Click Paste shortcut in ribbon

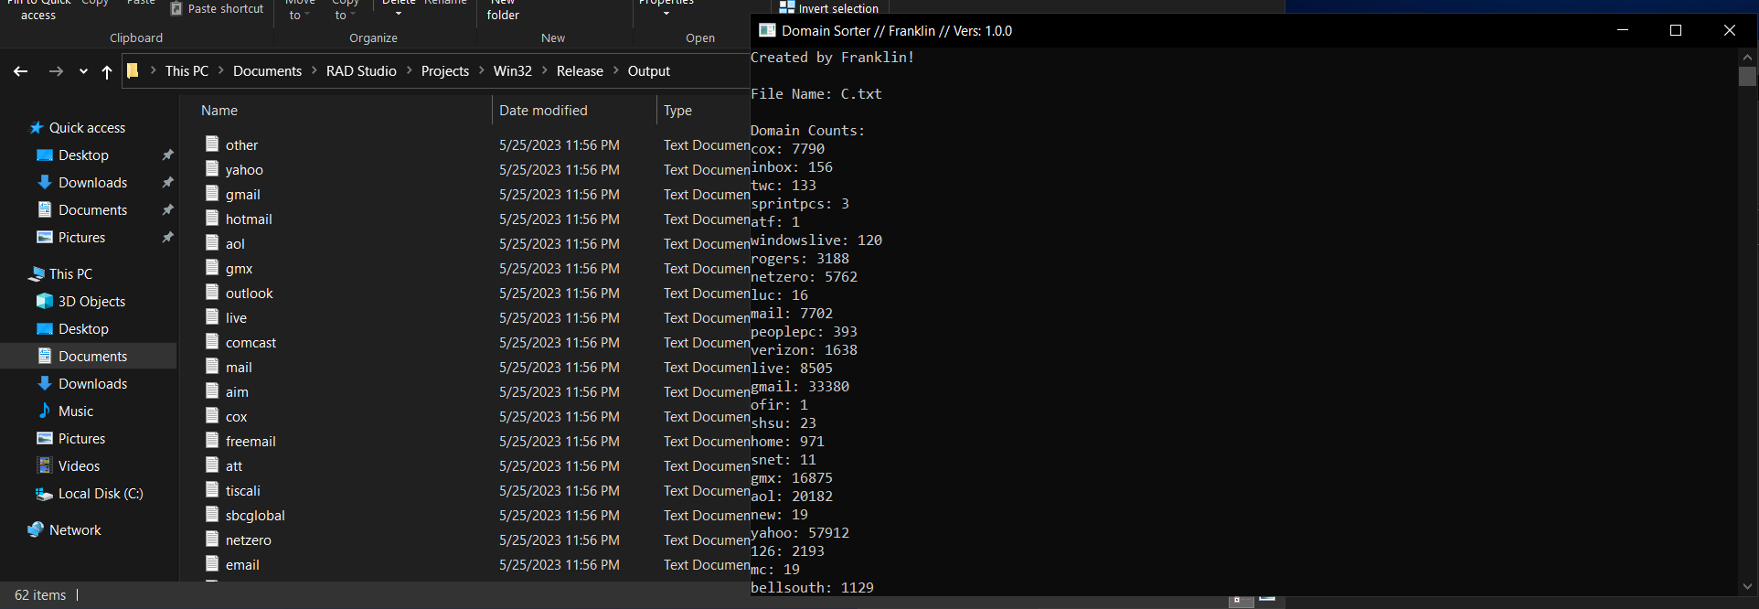pos(218,8)
